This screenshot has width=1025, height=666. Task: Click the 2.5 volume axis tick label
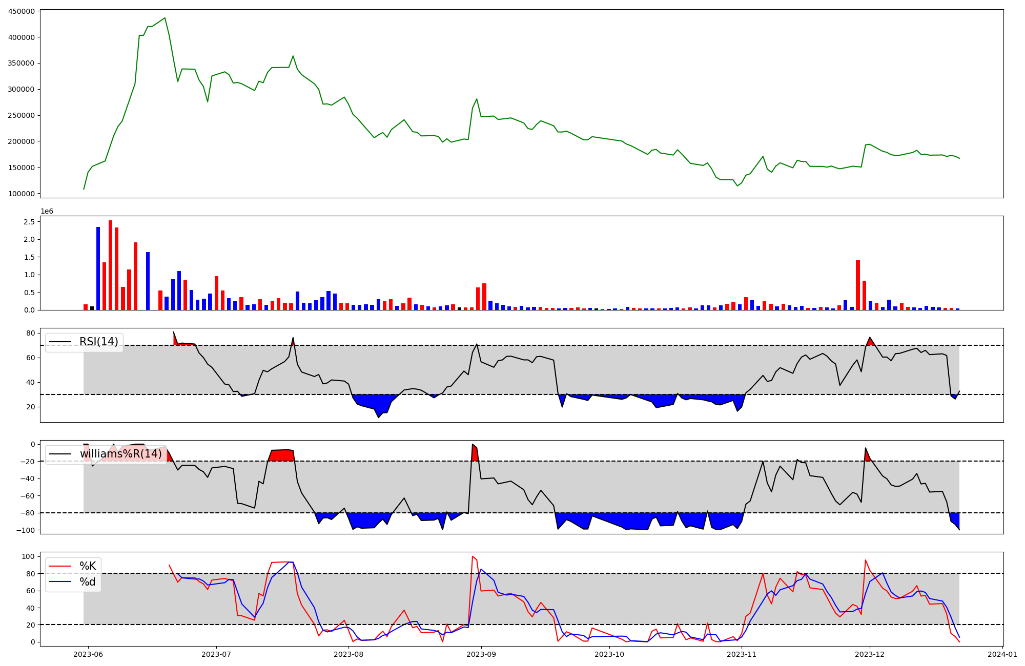(x=29, y=222)
